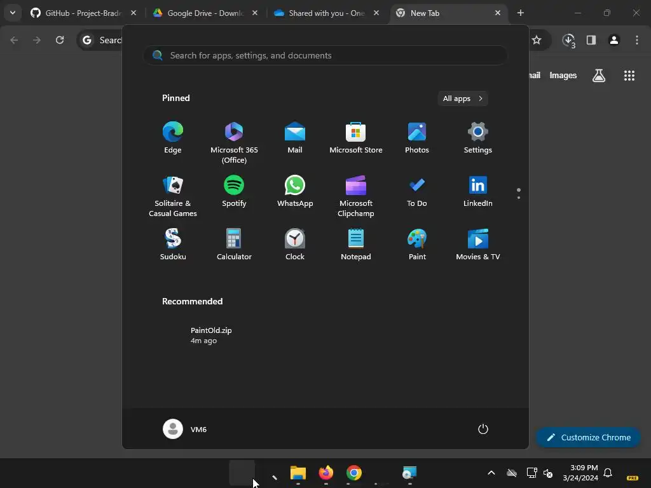Launch Spotify from pinned apps
This screenshot has width=651, height=488.
pyautogui.click(x=234, y=191)
